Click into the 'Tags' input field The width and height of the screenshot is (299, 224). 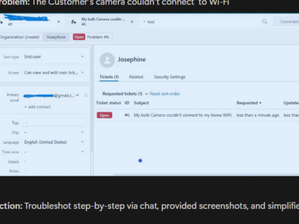point(54,122)
